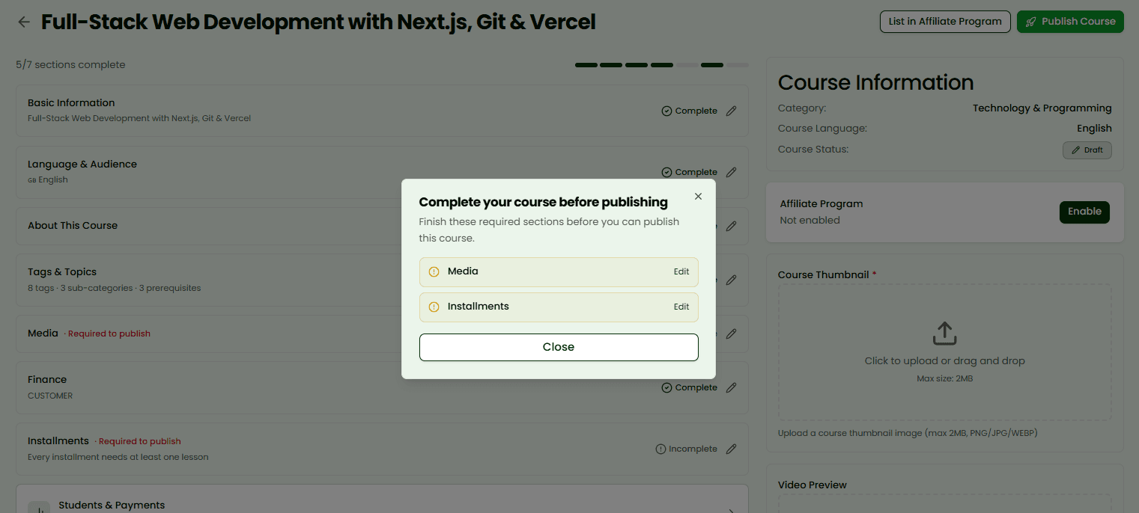
Task: Click the warning icon next to Media in dialog
Action: click(x=434, y=271)
